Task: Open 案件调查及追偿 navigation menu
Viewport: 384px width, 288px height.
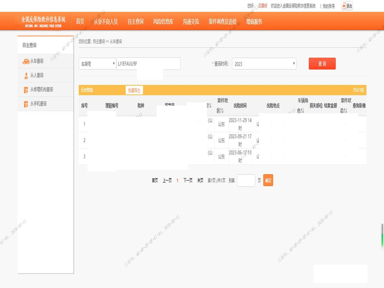Action: 223,22
